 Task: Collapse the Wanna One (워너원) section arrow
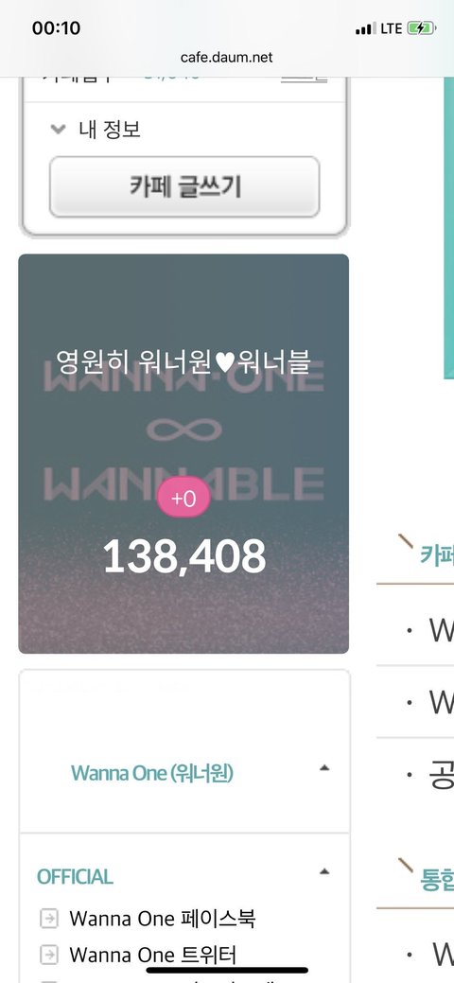pos(324,768)
